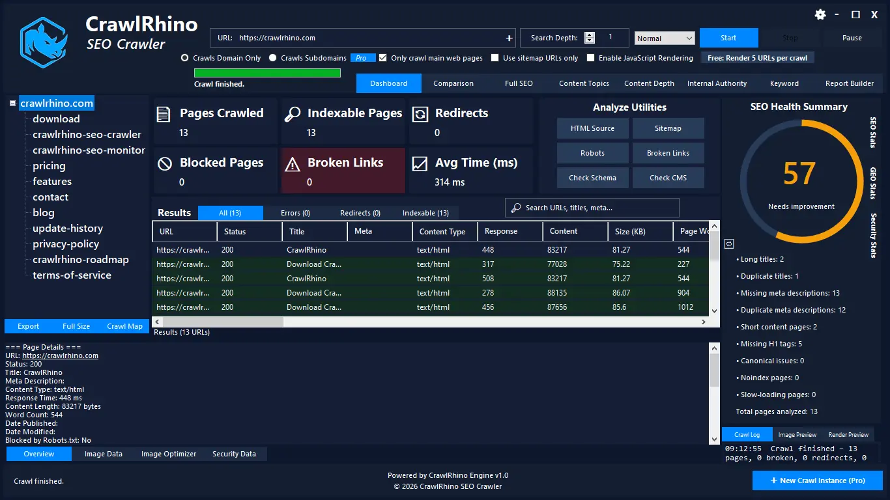The height and width of the screenshot is (500, 890).
Task: Click the plus icon in URL field
Action: coord(509,38)
